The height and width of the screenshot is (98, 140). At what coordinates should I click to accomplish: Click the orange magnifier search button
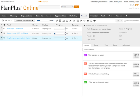[77, 7]
